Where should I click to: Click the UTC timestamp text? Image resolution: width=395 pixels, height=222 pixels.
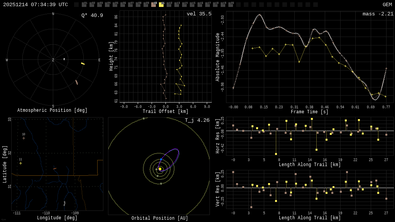35,5
